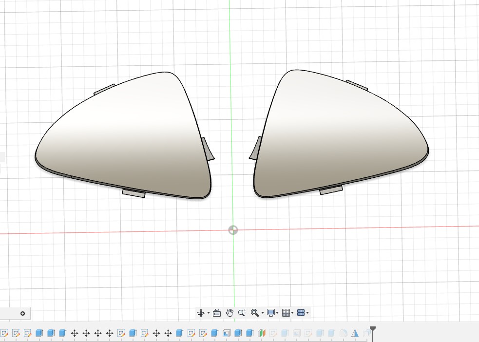Click the Zoom Window fit tool

click(x=254, y=313)
